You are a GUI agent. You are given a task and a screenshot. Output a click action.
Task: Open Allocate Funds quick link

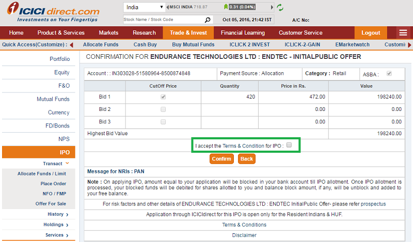[101, 44]
